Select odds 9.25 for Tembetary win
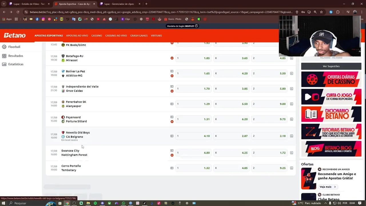Image resolution: width=366 pixels, height=206 pixels. click(269, 168)
